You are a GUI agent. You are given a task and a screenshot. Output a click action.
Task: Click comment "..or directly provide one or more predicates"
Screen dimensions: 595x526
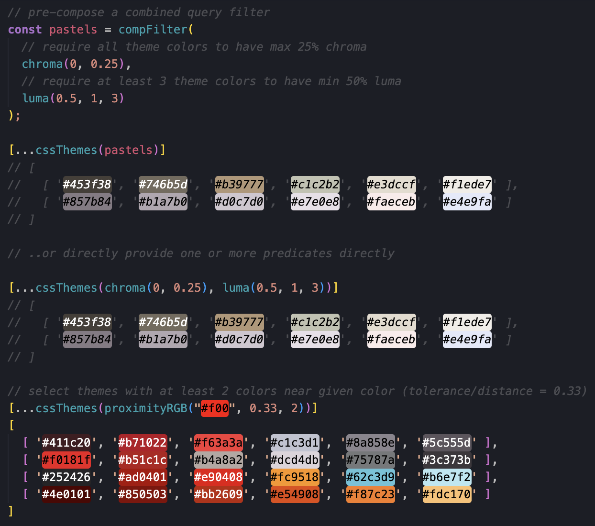tap(201, 253)
